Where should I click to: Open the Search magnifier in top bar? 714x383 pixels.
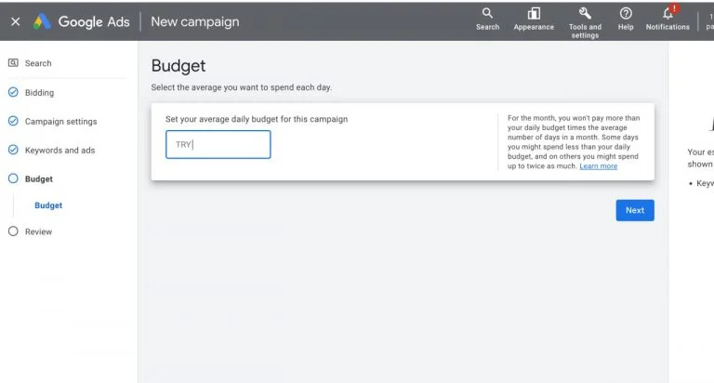487,13
